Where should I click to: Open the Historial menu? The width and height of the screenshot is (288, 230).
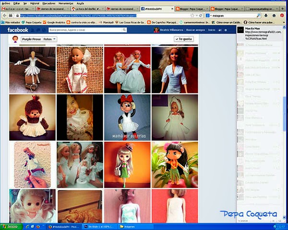(35, 3)
